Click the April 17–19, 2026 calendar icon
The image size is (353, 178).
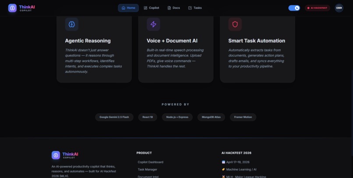coord(223,162)
